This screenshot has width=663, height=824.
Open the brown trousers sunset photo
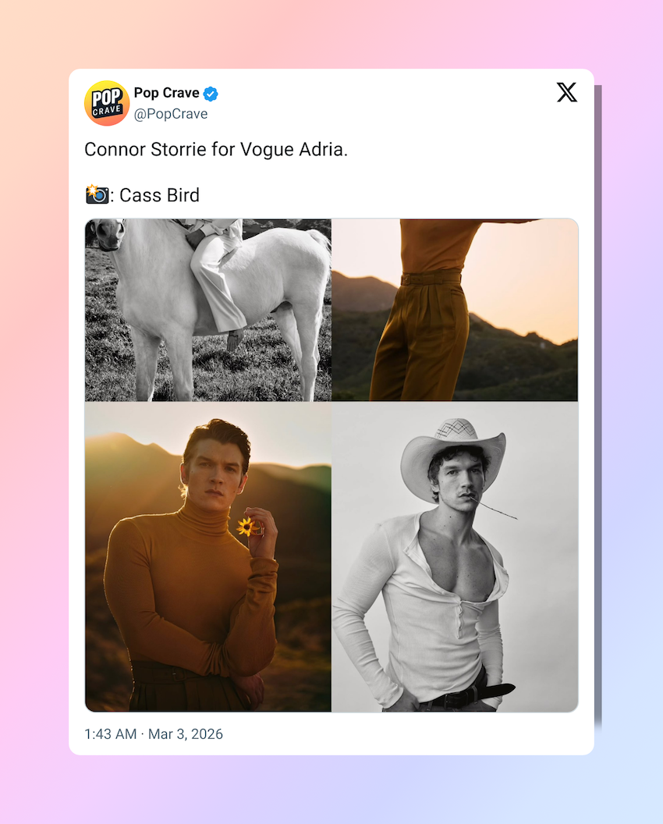[455, 310]
